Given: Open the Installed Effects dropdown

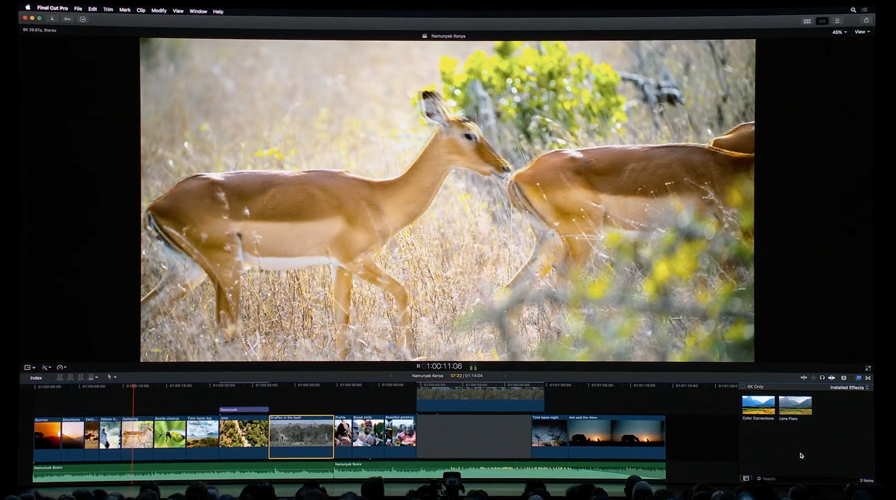Looking at the screenshot, I should 849,387.
